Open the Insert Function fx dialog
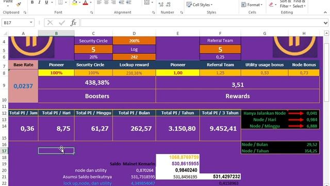330x186 pixels. coord(73,23)
